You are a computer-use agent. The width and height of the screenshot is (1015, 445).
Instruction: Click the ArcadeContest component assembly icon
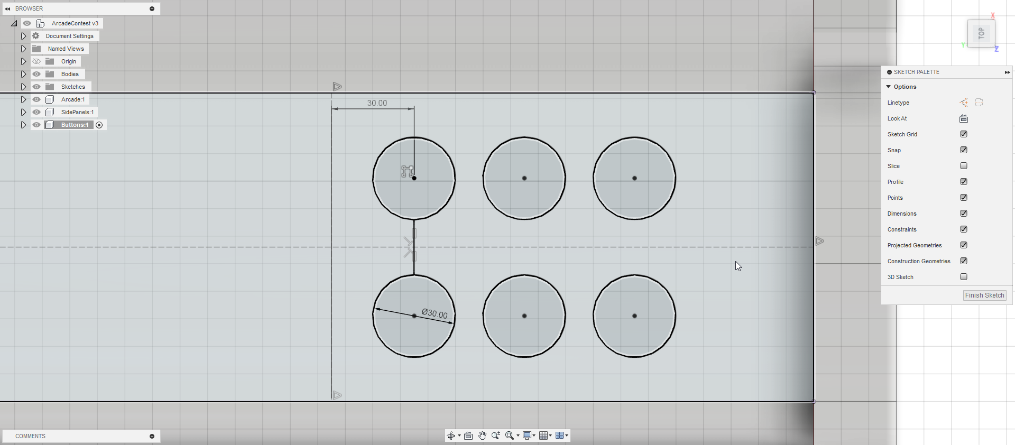click(40, 23)
